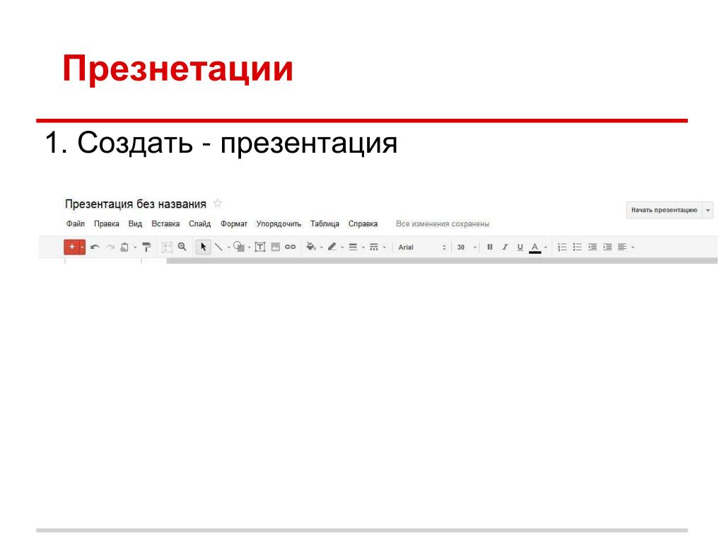This screenshot has height=543, width=724.
Task: Open the clipboard dropdown arrow
Action: point(135,247)
